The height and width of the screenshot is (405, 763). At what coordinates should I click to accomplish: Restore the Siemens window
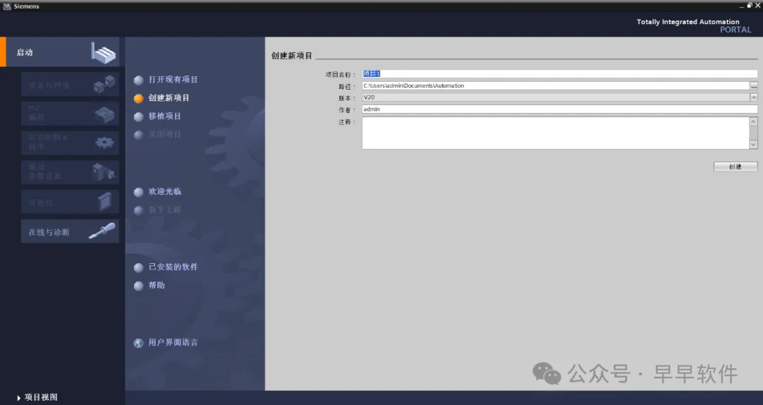pos(750,6)
